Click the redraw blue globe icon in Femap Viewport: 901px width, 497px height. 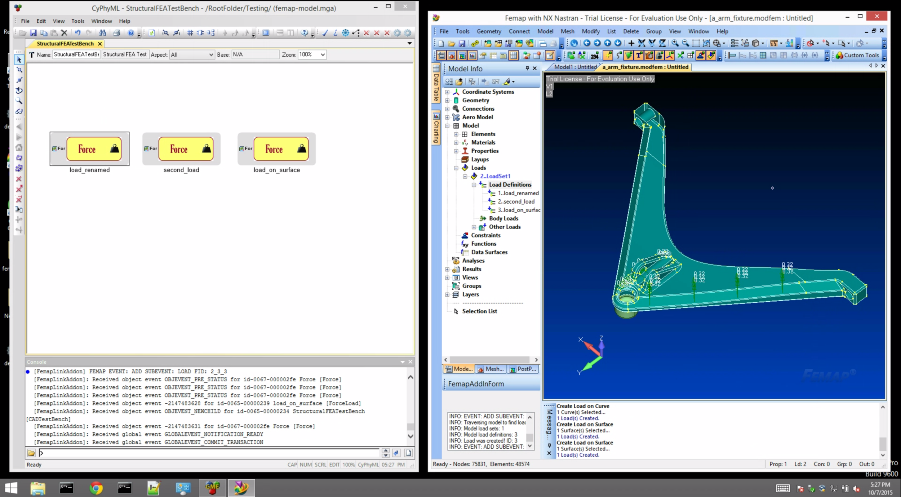pos(574,43)
